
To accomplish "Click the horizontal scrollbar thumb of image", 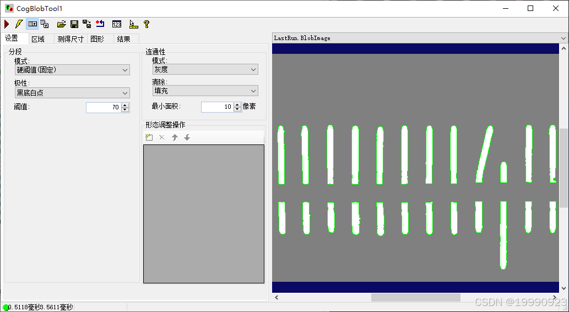I will [415, 298].
